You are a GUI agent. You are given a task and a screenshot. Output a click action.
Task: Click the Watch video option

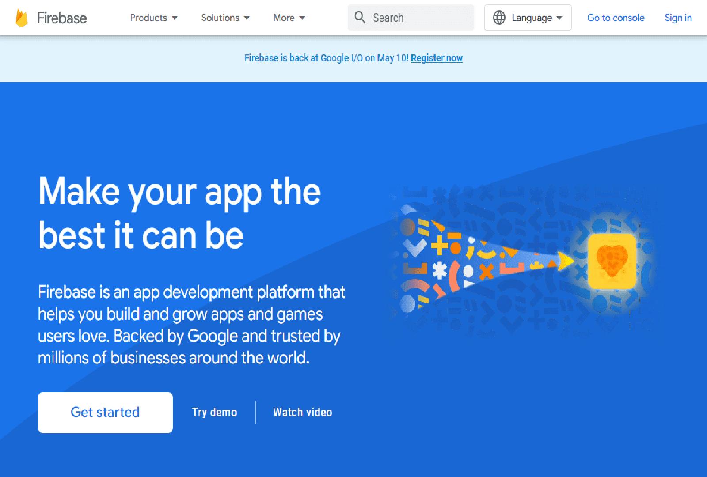pyautogui.click(x=303, y=412)
